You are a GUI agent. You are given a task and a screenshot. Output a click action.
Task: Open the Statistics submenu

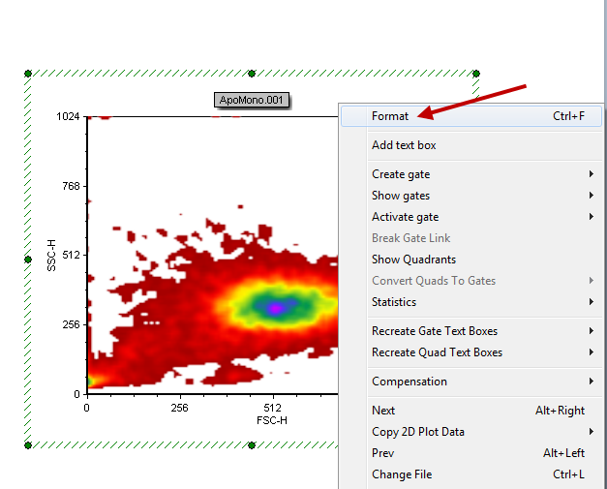click(394, 302)
